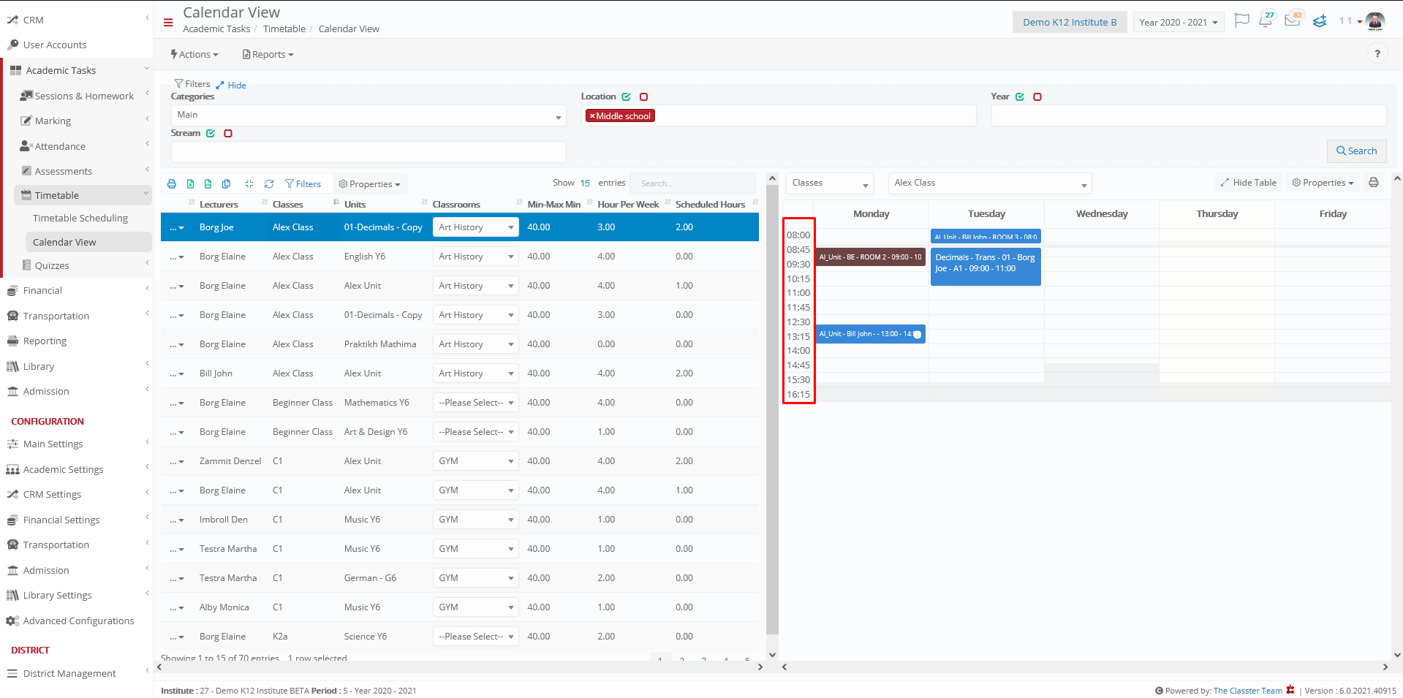Select all Stream options (green check)

(x=211, y=133)
